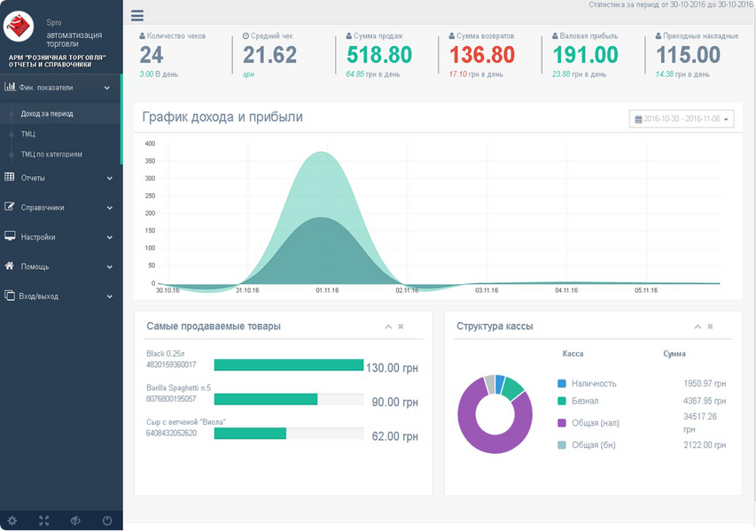The height and width of the screenshot is (531, 756).
Task: Expand the Вход/выход menu chevron
Action: point(110,296)
